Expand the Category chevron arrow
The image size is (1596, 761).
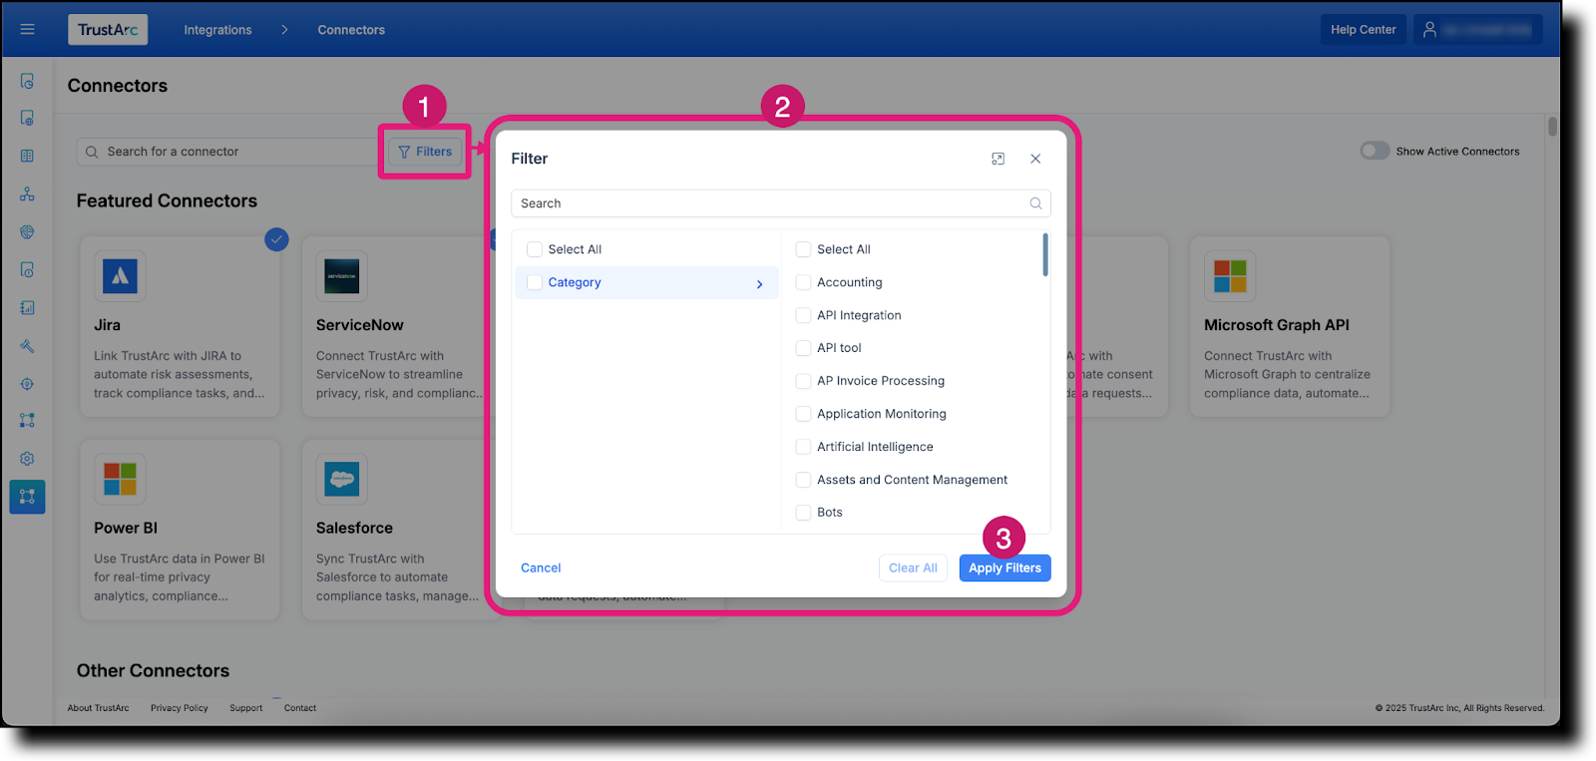(x=759, y=284)
